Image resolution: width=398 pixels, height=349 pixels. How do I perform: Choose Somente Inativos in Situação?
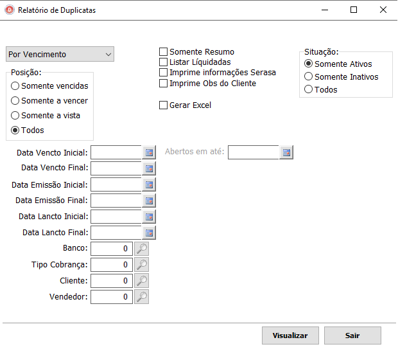pos(309,77)
